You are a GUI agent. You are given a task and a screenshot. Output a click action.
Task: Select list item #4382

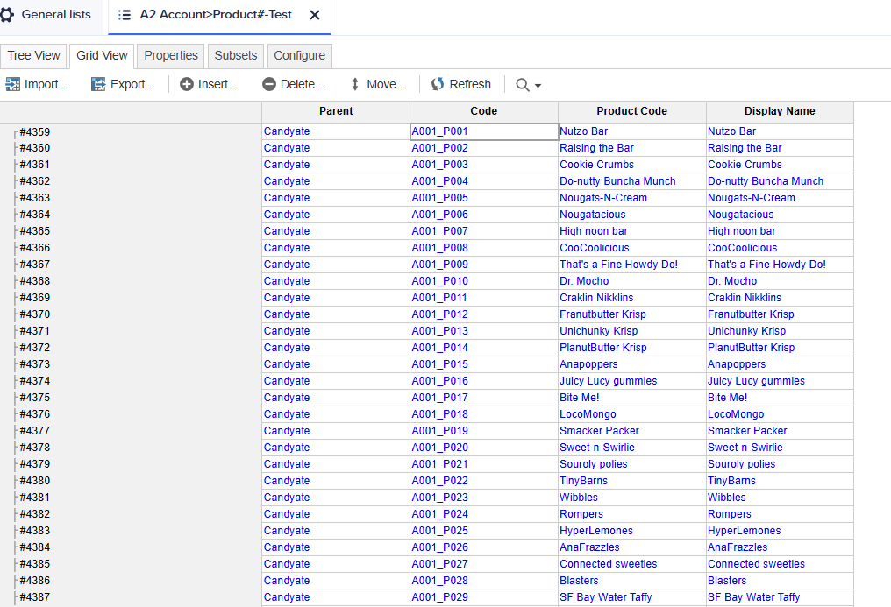tap(35, 514)
